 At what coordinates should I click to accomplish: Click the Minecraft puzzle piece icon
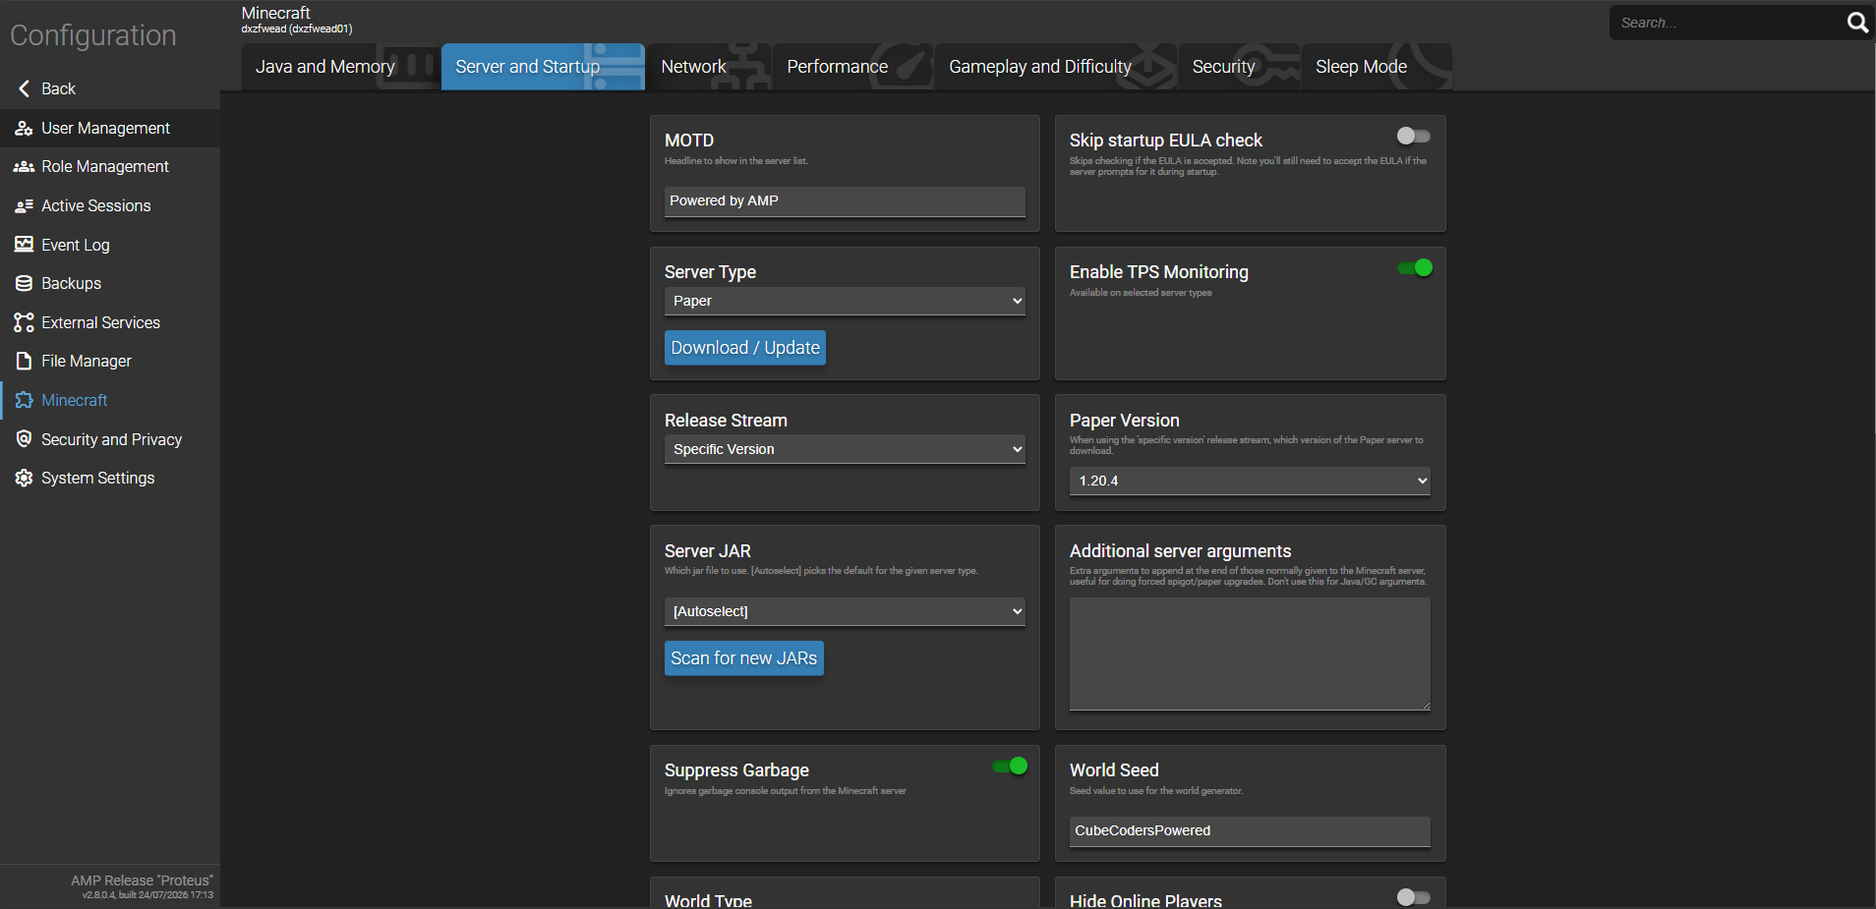24,400
